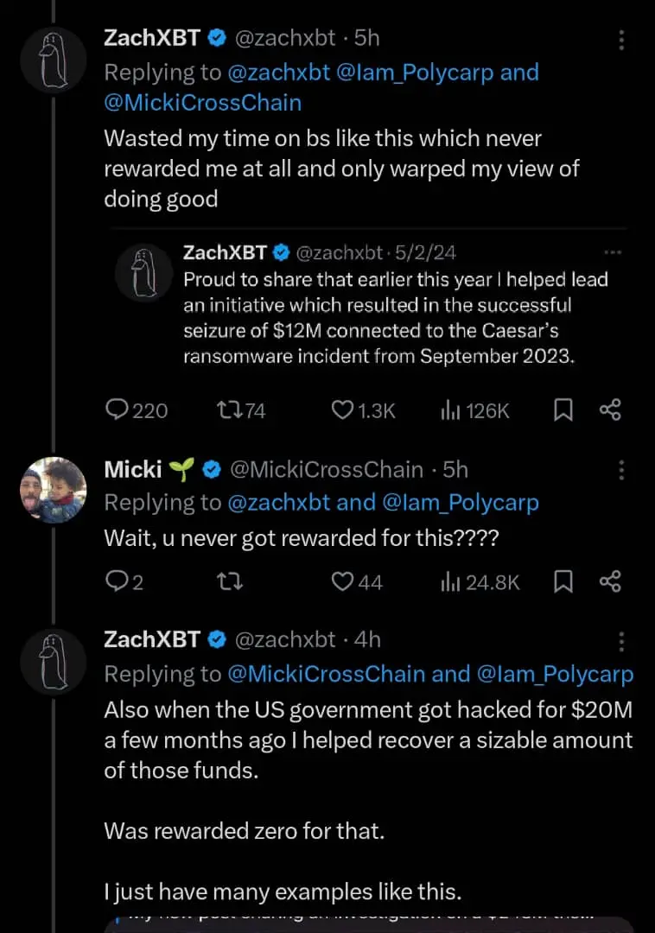Screen dimensions: 655x933
Task: Bookmark ZachXBT's Wasted my time tweet
Action: pos(563,410)
